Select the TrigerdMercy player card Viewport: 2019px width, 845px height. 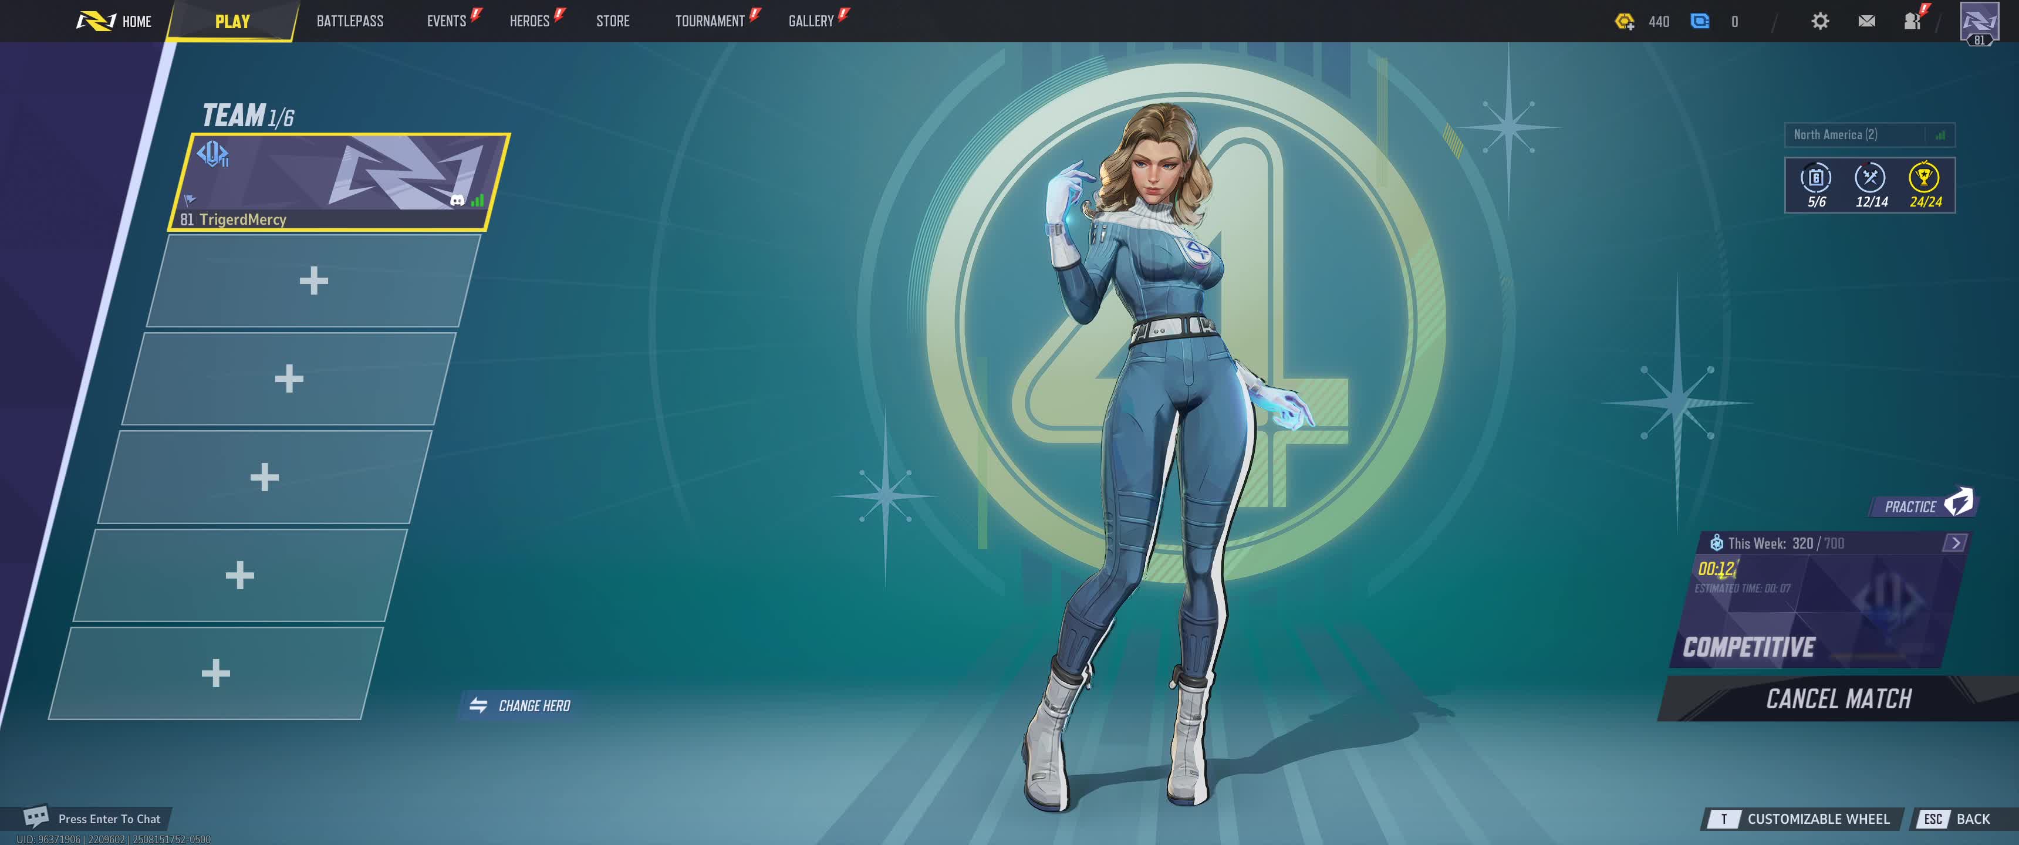click(x=339, y=182)
